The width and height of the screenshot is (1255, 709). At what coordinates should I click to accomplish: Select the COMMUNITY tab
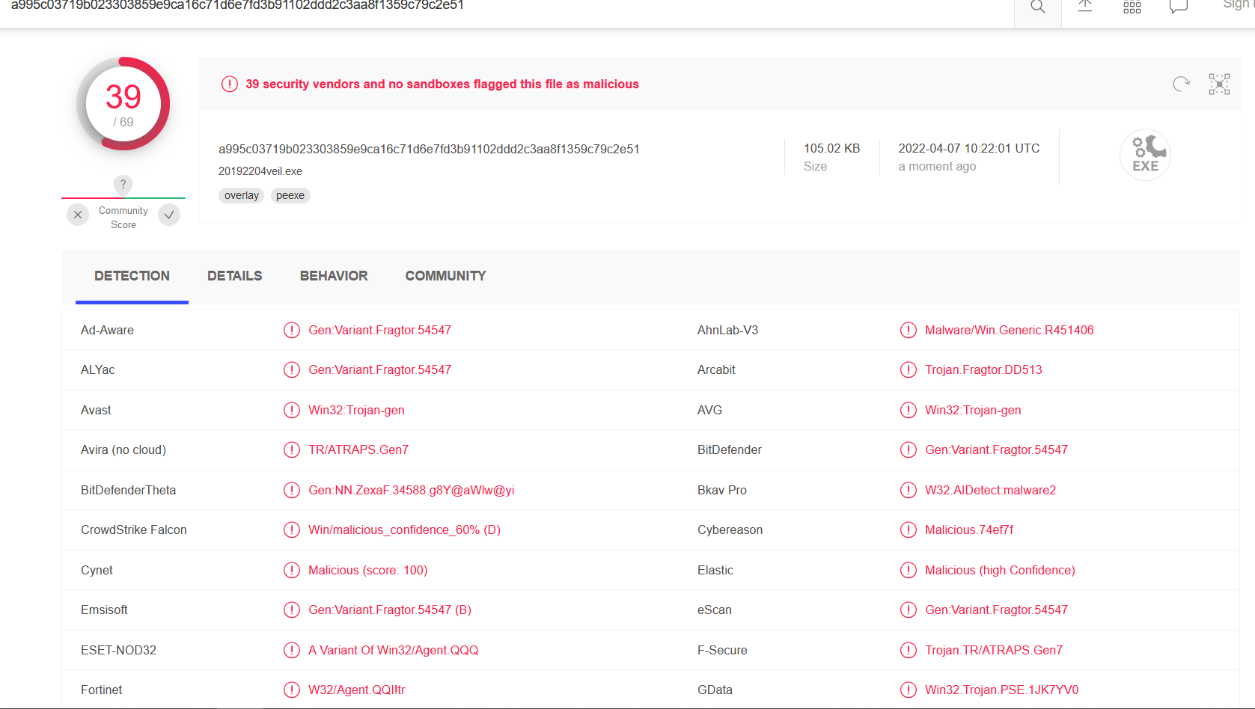[445, 276]
